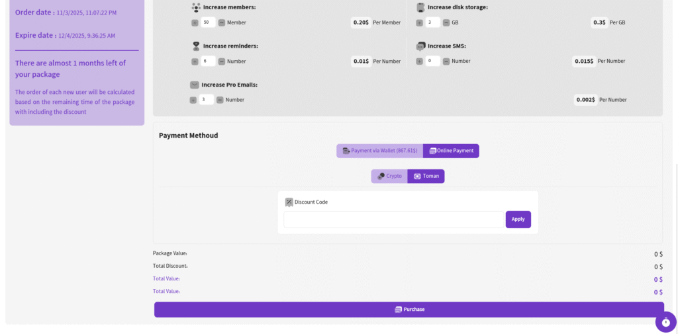This screenshot has height=334, width=678.
Task: Click the Purchase button
Action: click(x=409, y=310)
